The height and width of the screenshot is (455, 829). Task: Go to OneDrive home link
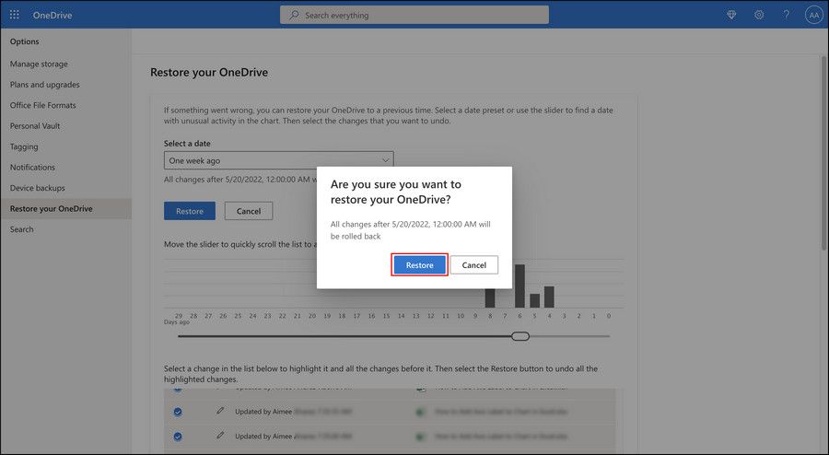tap(52, 15)
